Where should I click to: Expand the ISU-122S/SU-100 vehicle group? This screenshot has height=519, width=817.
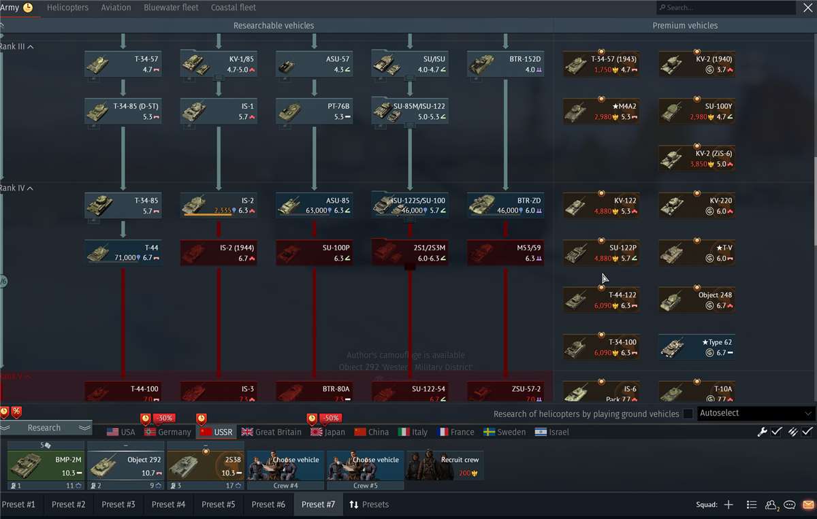tap(410, 205)
